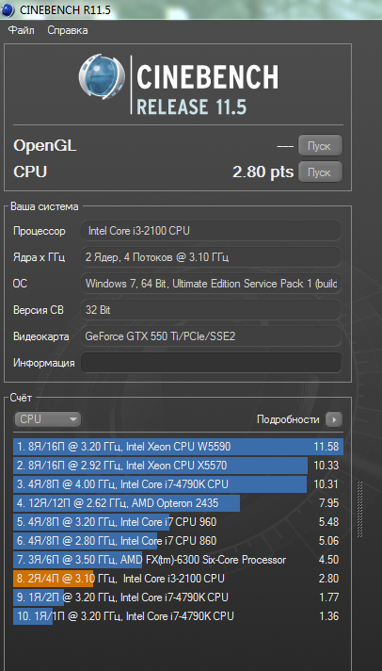This screenshot has height=671, width=382.
Task: Run the OpenGL test with Пуск
Action: pos(320,146)
